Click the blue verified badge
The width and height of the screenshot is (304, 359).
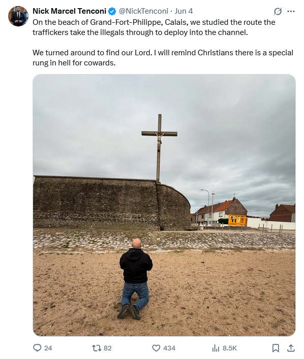(112, 11)
